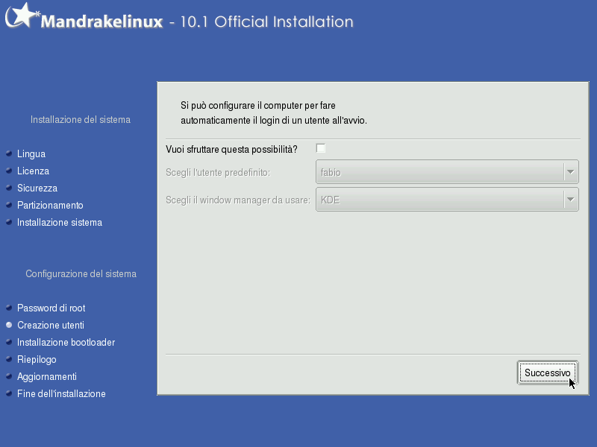597x447 pixels.
Task: Click the Partizionamento step indicator icon
Action: click(8, 206)
